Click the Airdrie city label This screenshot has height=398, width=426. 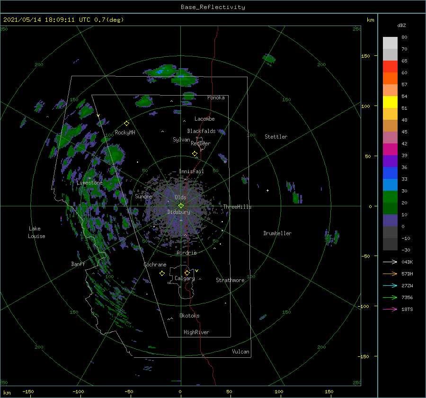(186, 253)
